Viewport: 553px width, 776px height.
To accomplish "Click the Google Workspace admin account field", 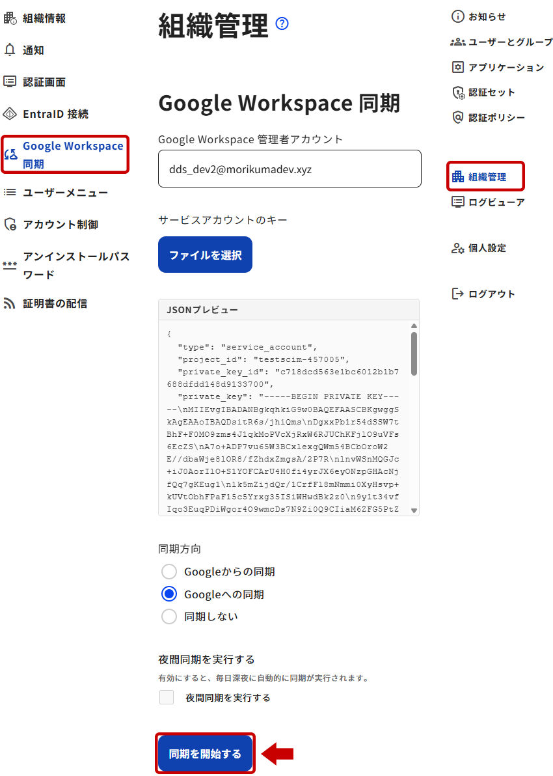I will [290, 169].
